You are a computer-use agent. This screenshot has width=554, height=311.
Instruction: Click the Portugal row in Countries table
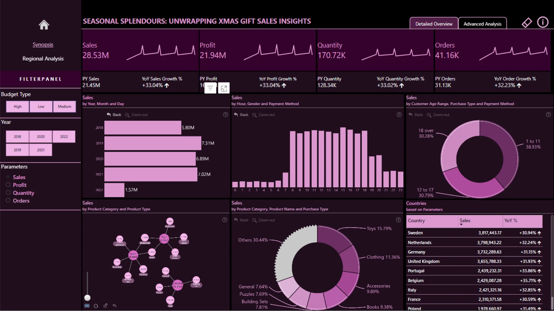pos(474,271)
